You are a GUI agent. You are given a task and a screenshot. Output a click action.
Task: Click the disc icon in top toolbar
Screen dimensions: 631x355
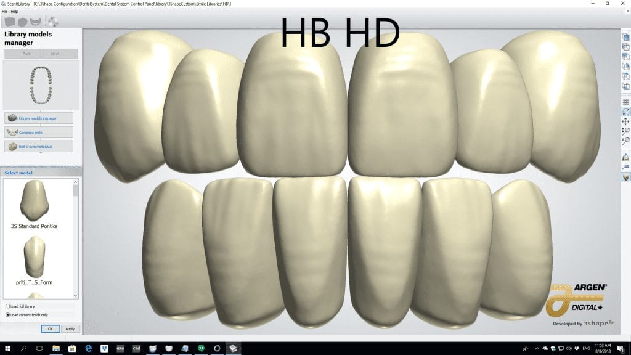(53, 23)
